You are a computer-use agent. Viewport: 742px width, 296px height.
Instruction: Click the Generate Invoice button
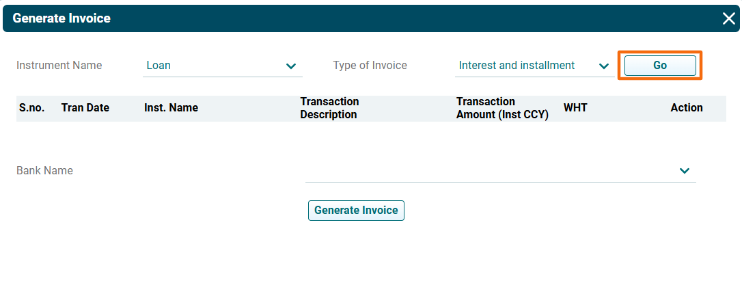click(356, 211)
